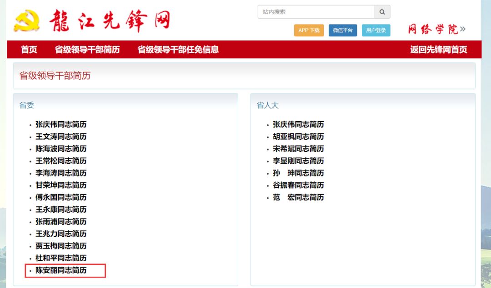
Task: Click 范 宏同志简历 link
Action: (298, 197)
